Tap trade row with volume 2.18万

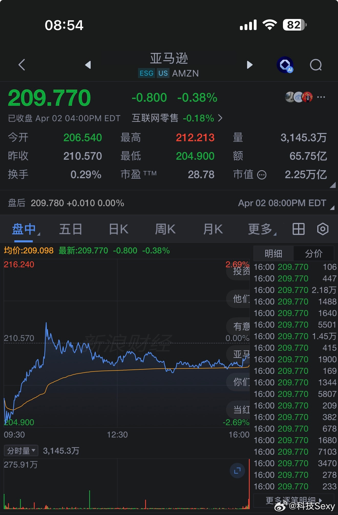click(295, 290)
